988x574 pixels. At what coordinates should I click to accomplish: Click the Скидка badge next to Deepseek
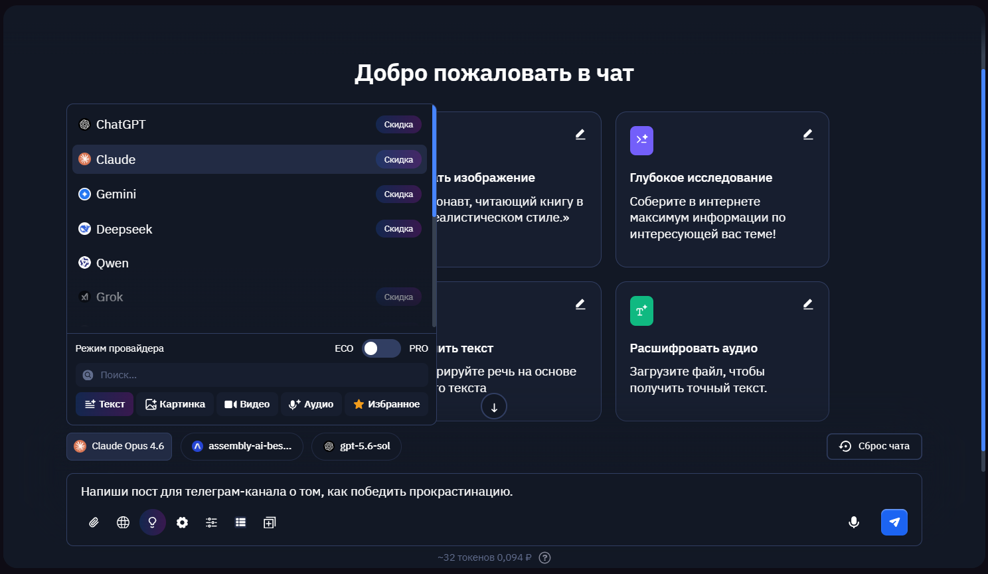click(x=398, y=229)
